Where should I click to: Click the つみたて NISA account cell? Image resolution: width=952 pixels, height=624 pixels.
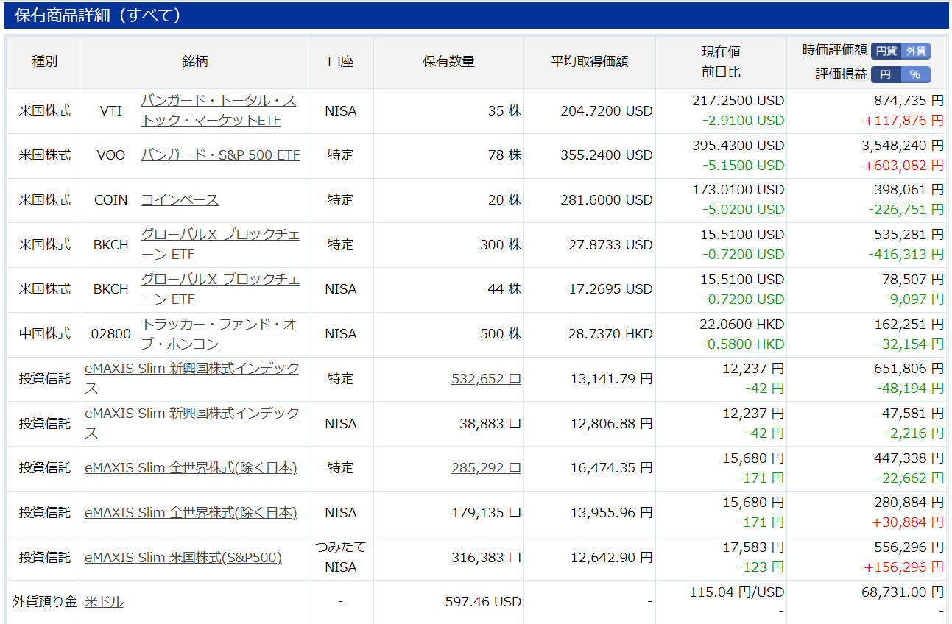point(341,557)
